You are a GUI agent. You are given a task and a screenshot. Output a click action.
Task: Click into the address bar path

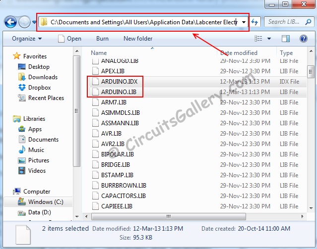tap(144, 22)
